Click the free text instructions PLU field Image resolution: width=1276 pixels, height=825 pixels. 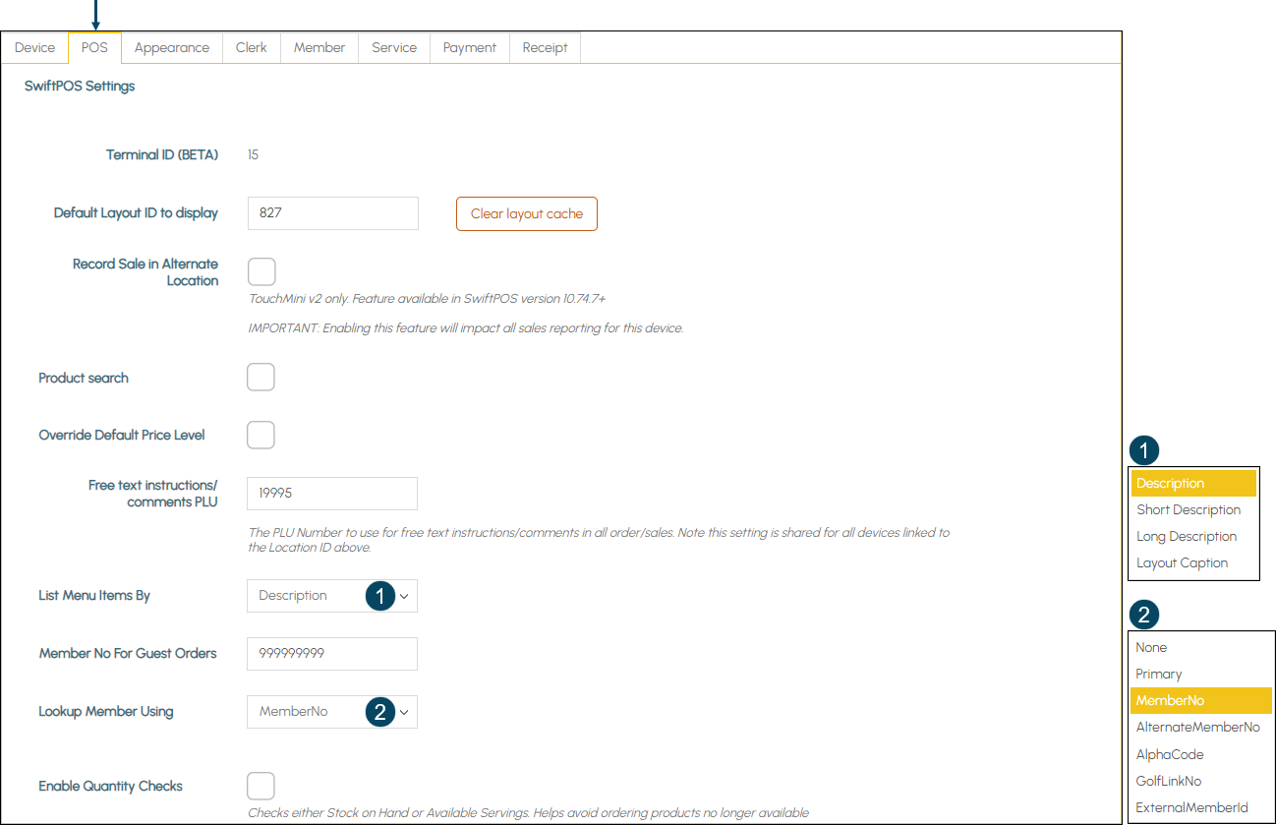[x=333, y=494]
